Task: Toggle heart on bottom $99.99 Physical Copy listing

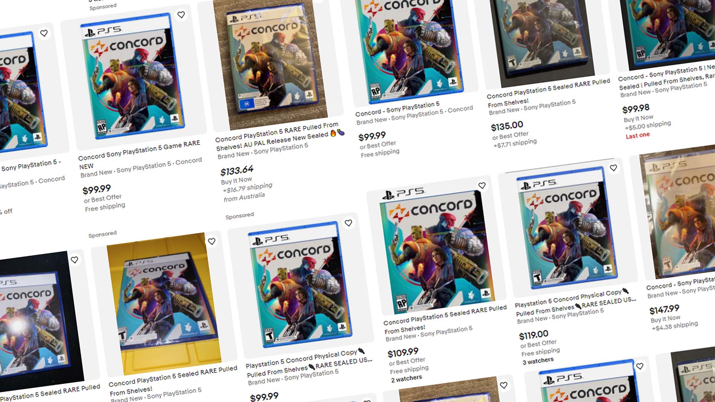Action: click(x=348, y=223)
